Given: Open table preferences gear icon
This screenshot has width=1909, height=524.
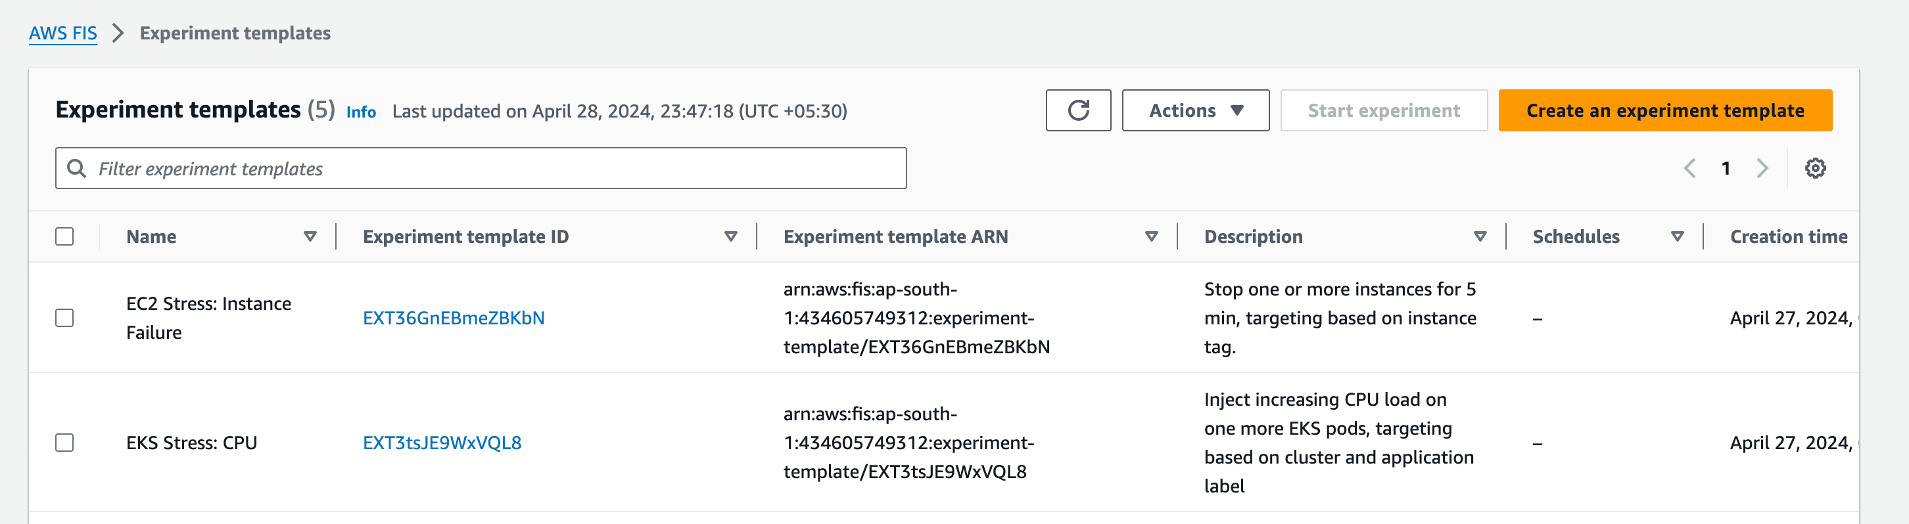Looking at the screenshot, I should coord(1815,168).
